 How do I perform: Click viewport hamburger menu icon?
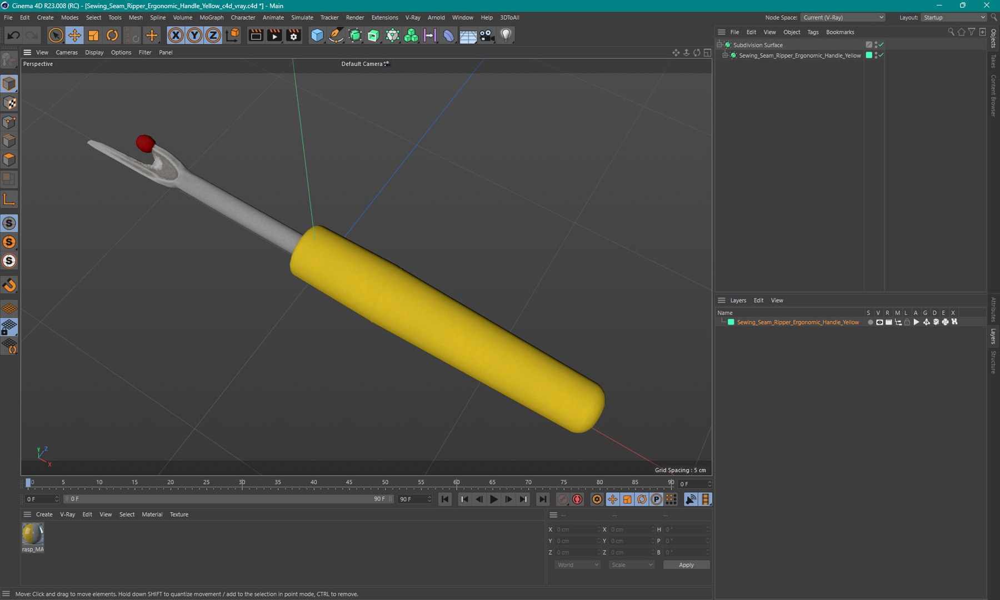27,53
